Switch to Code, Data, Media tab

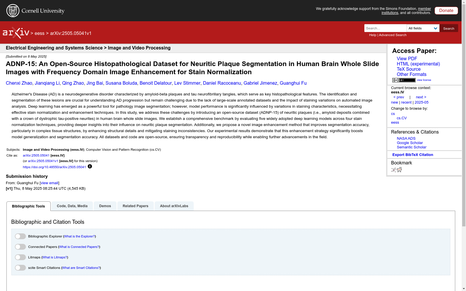(x=72, y=206)
